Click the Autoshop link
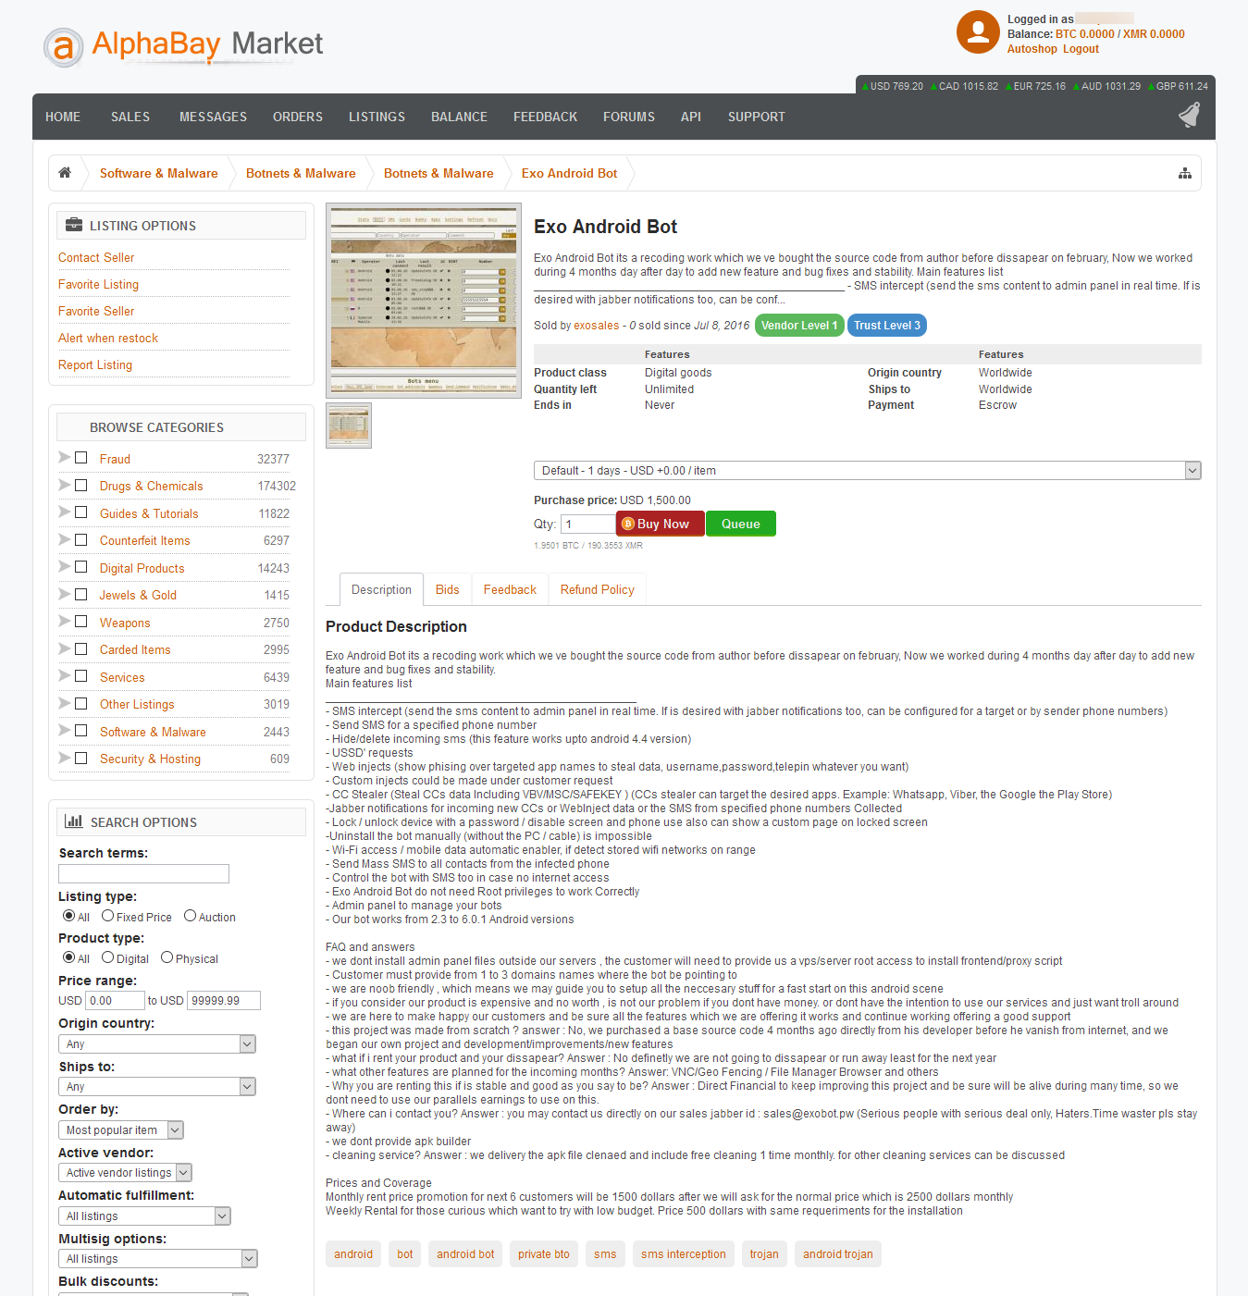The width and height of the screenshot is (1248, 1296). pyautogui.click(x=1032, y=49)
